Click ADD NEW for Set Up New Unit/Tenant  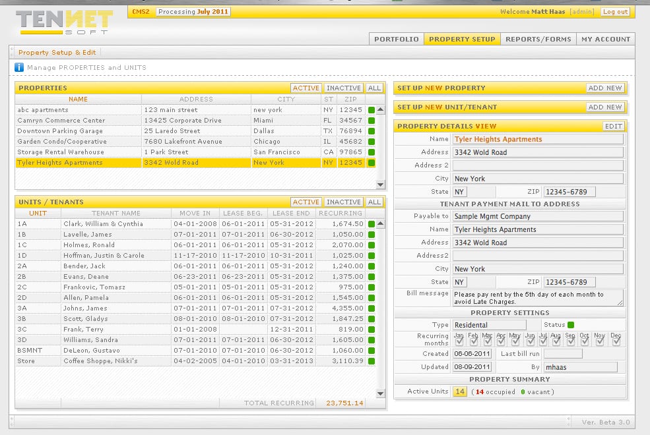tap(605, 107)
